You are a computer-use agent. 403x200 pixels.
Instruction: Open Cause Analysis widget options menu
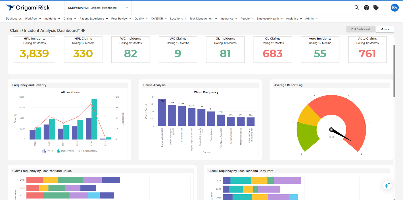click(255, 85)
